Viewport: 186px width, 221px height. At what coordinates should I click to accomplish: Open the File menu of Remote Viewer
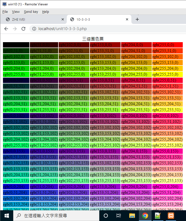[5, 12]
